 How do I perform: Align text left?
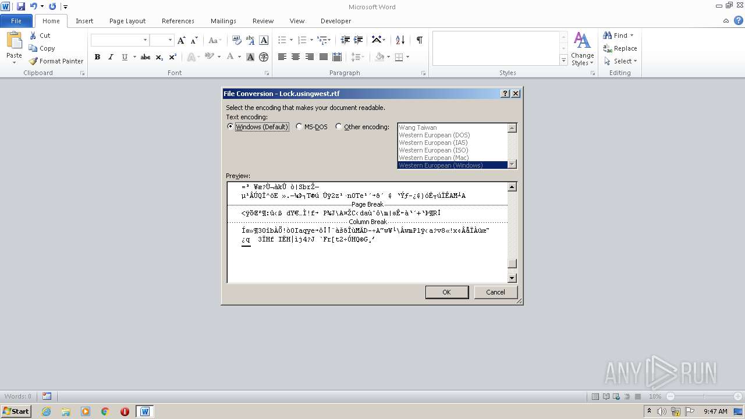[x=282, y=57]
